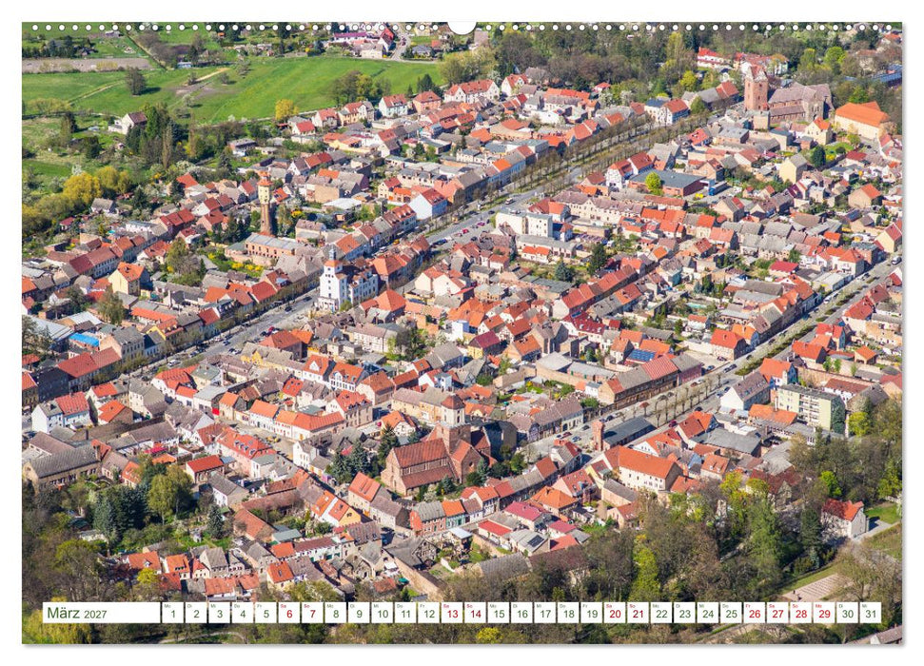The width and height of the screenshot is (924, 666).
Task: Pick the red Sunday cell 21
Action: 639,613
